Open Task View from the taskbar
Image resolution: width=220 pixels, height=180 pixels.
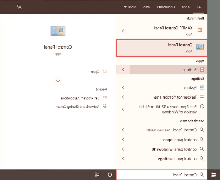pyautogui.click(x=97, y=175)
